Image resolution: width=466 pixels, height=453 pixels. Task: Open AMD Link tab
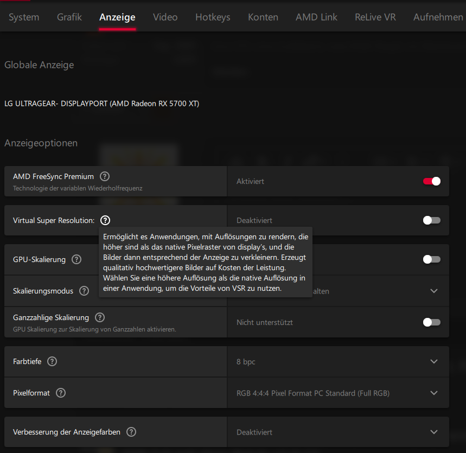click(316, 17)
